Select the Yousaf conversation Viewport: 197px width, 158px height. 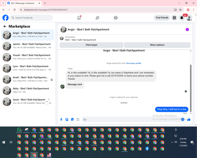coord(28,57)
